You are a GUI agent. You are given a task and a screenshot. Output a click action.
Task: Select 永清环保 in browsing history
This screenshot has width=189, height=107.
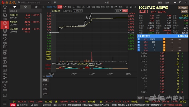coord(25,16)
